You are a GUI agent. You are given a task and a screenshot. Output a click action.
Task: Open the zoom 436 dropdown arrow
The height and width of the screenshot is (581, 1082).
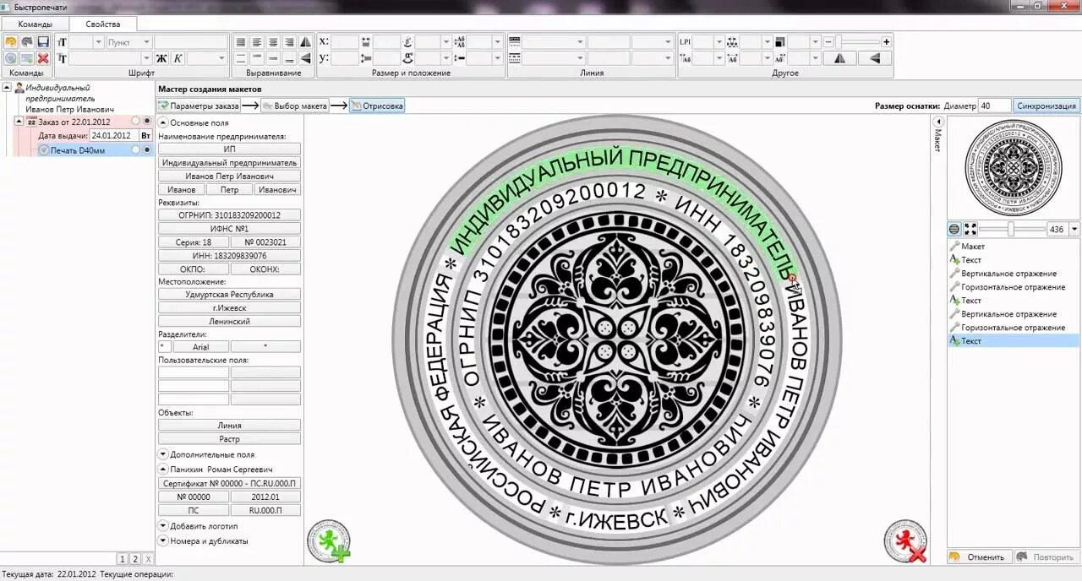(x=1074, y=229)
